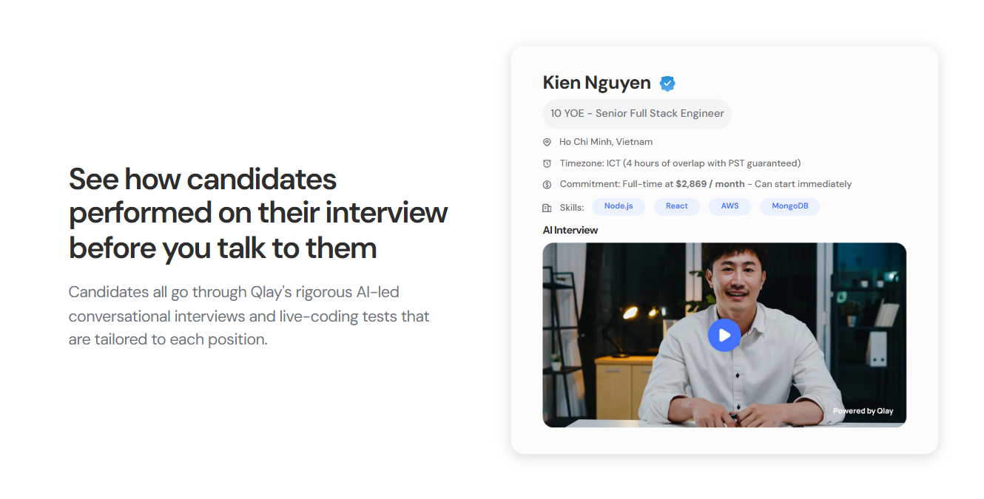Select the Node.js skill tag
The height and width of the screenshot is (499, 984).
click(619, 206)
